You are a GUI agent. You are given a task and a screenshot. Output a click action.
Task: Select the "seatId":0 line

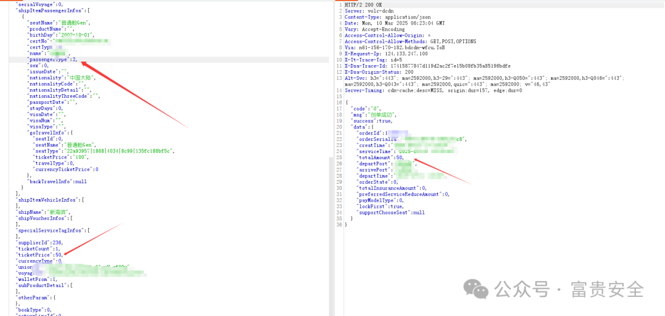coord(47,140)
